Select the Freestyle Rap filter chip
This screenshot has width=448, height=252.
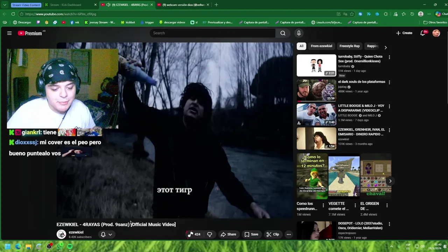(x=349, y=46)
